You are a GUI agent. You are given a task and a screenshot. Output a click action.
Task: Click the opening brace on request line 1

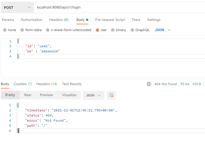point(18,41)
